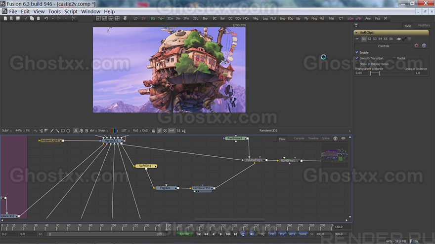Toggle the SmR button in viewer toolbar
The height and width of the screenshot is (244, 435).
tap(171, 131)
